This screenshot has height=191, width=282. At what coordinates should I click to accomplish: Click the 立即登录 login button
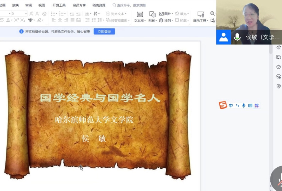tap(104, 31)
